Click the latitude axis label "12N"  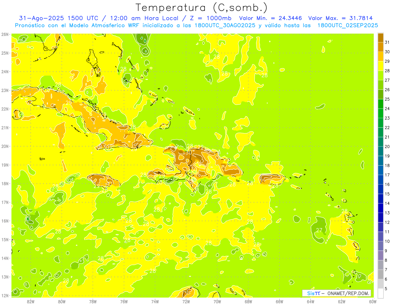pyautogui.click(x=5, y=295)
